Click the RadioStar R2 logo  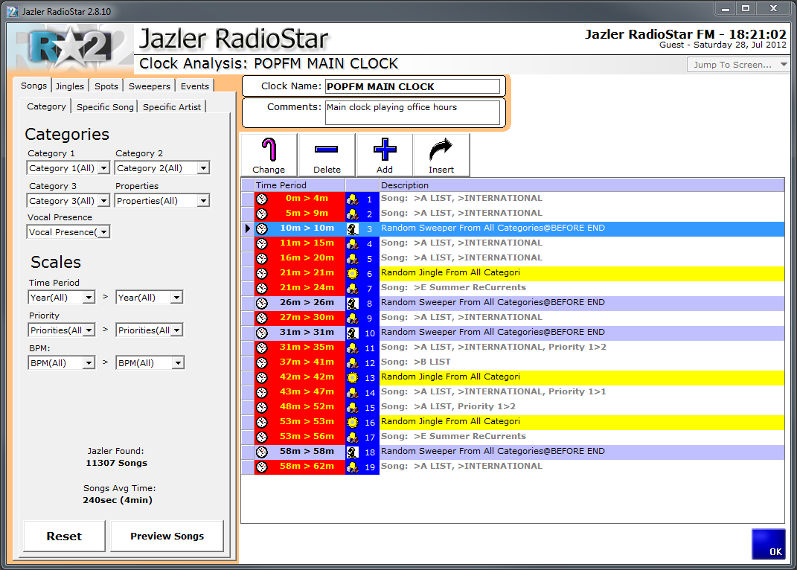point(71,48)
